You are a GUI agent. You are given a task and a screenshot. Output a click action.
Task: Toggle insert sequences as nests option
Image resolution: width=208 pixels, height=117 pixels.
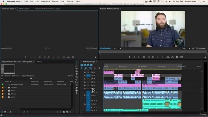(82, 68)
